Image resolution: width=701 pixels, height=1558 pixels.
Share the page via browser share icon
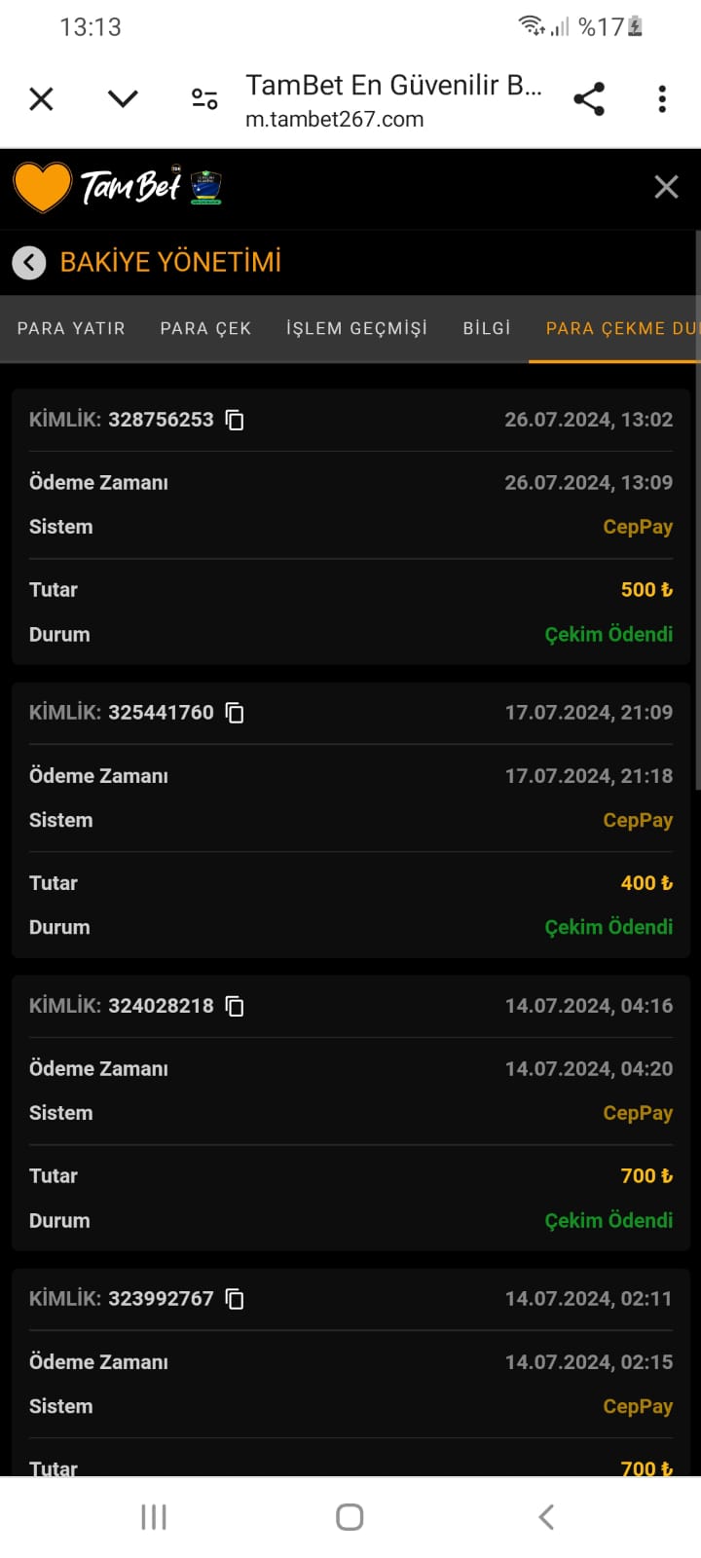589,98
